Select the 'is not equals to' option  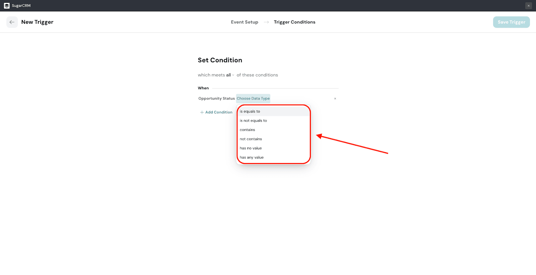253,121
